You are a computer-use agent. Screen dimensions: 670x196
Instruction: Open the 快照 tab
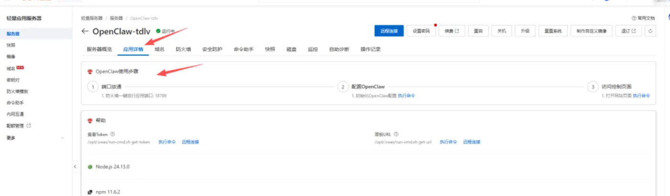pyautogui.click(x=270, y=49)
